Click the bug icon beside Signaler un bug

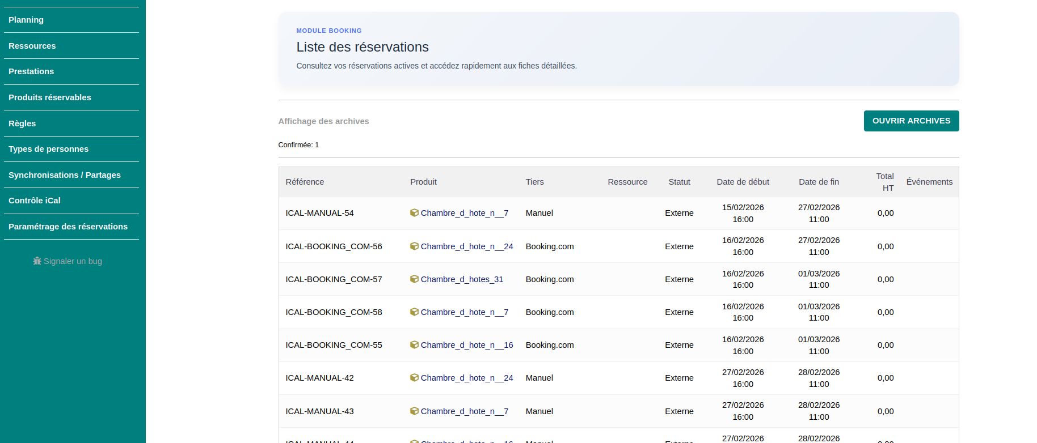pos(37,261)
